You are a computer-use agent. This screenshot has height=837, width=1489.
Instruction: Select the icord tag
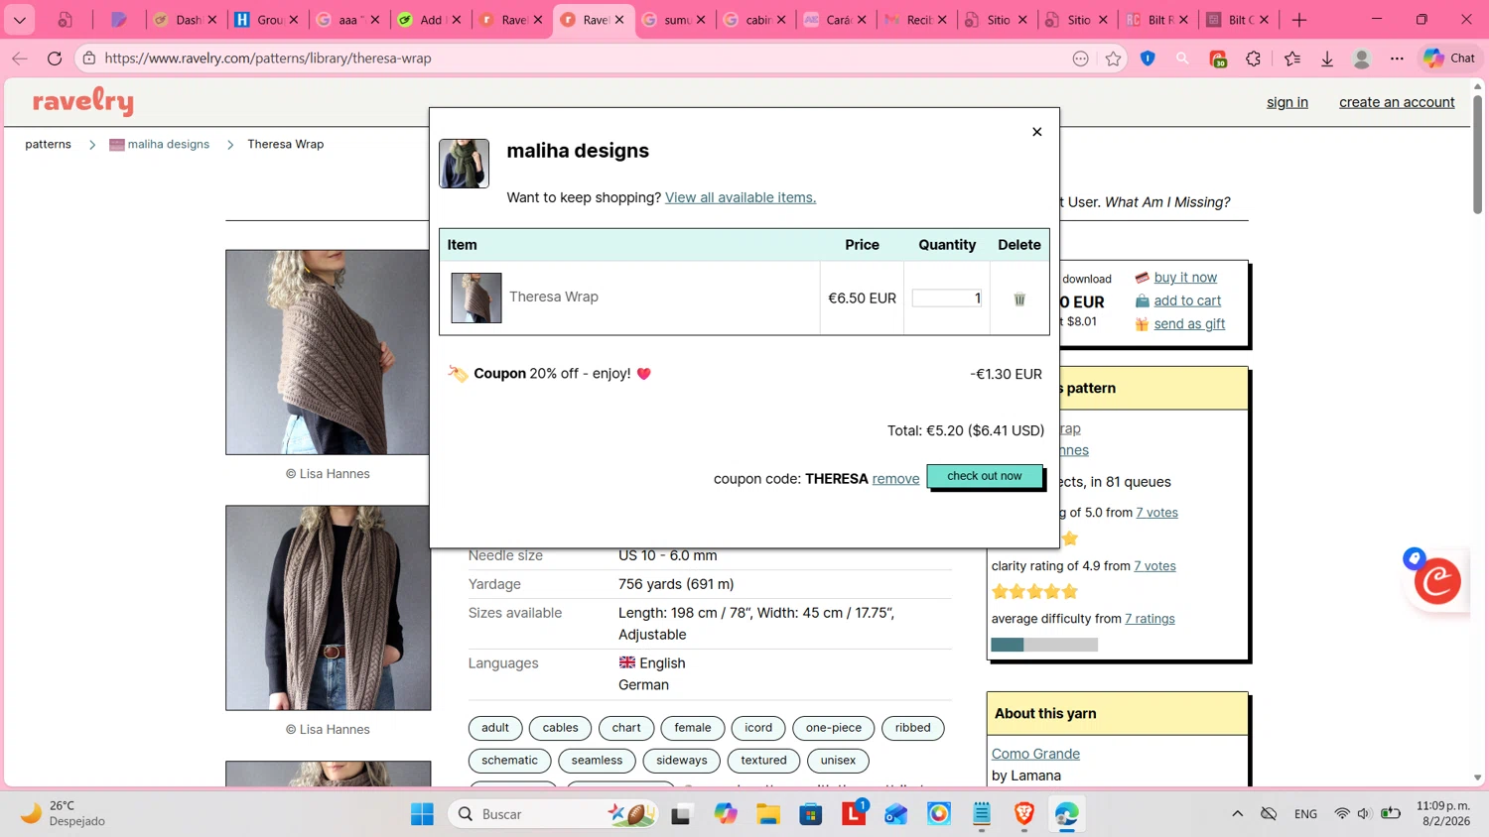(758, 728)
